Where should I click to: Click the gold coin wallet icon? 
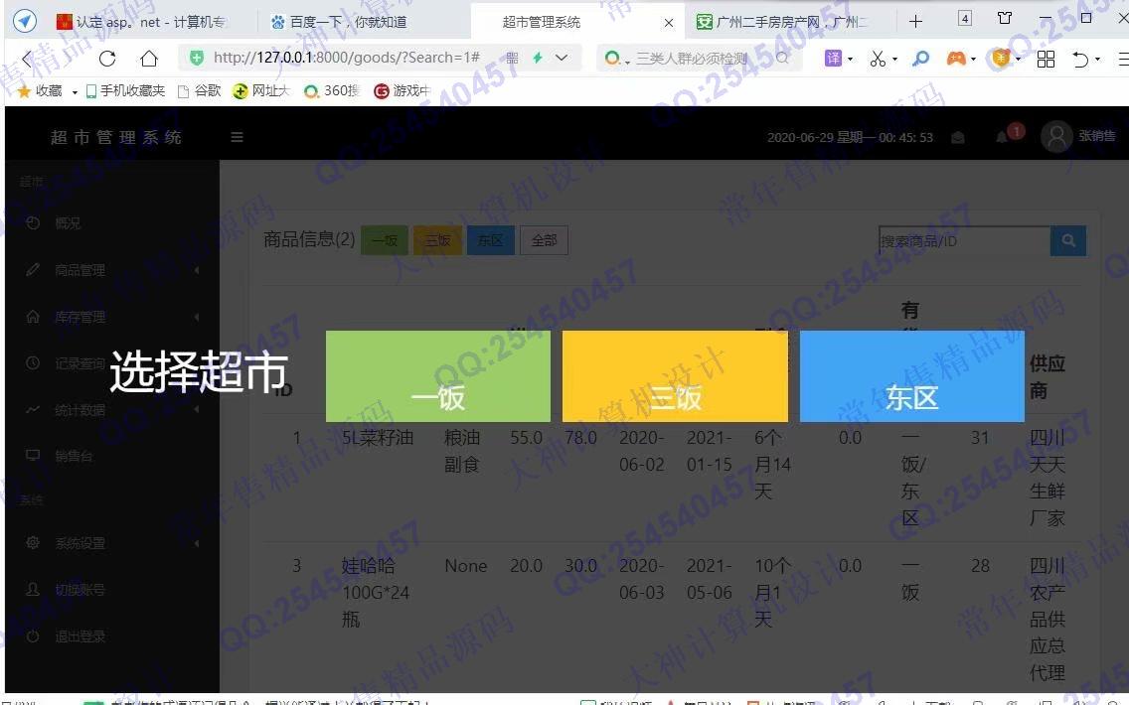coord(1001,59)
